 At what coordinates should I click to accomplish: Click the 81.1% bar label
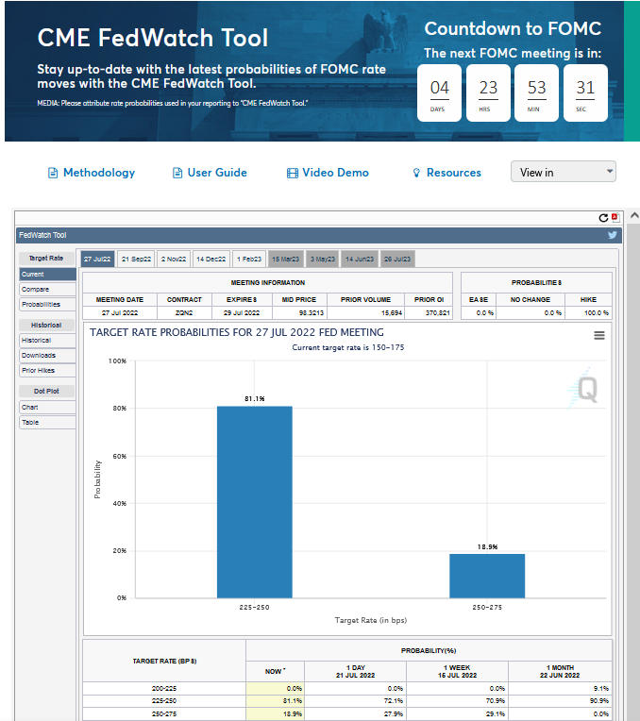coord(255,398)
